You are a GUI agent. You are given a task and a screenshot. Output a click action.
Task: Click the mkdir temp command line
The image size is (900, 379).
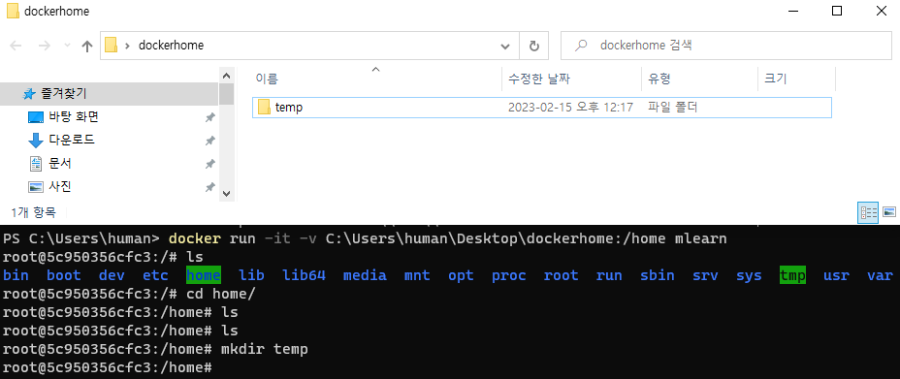pos(155,349)
